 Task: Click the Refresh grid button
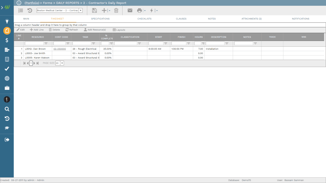(x=72, y=30)
